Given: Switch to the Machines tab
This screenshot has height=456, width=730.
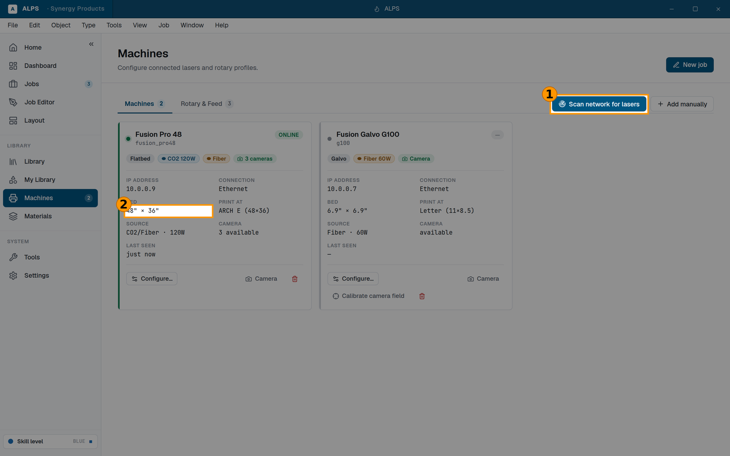Looking at the screenshot, I should click(144, 104).
